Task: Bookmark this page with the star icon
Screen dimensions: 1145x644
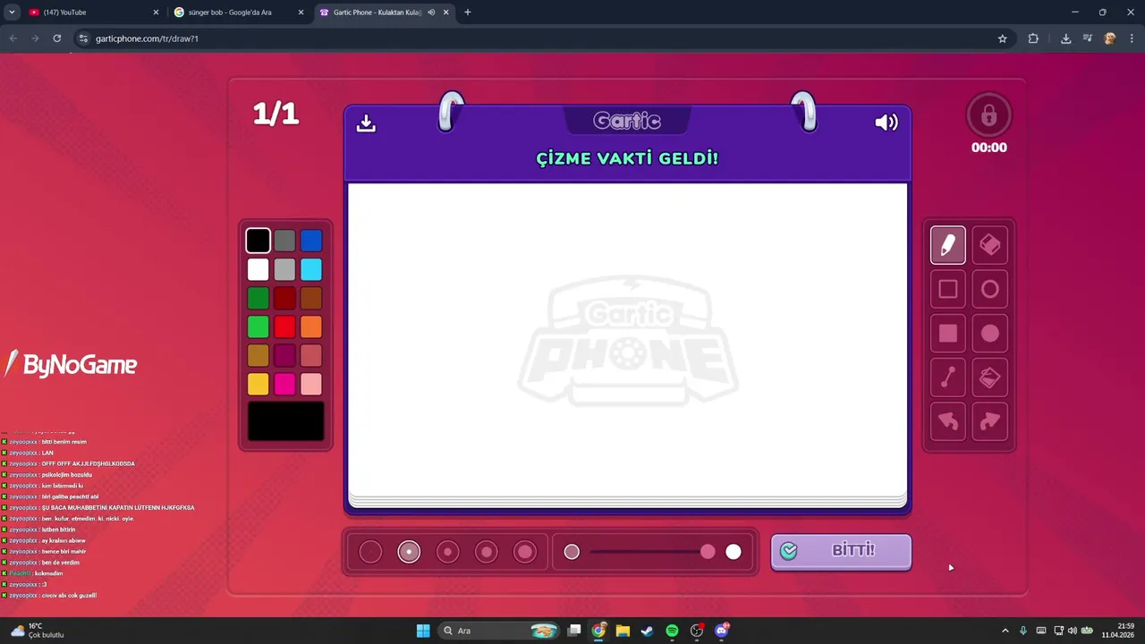Action: 1002,38
